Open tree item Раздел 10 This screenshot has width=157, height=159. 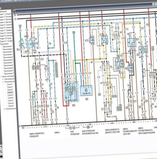pyautogui.click(x=6, y=38)
